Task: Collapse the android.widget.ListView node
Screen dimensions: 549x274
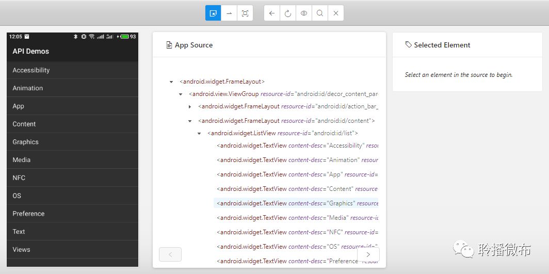Action: click(199, 133)
